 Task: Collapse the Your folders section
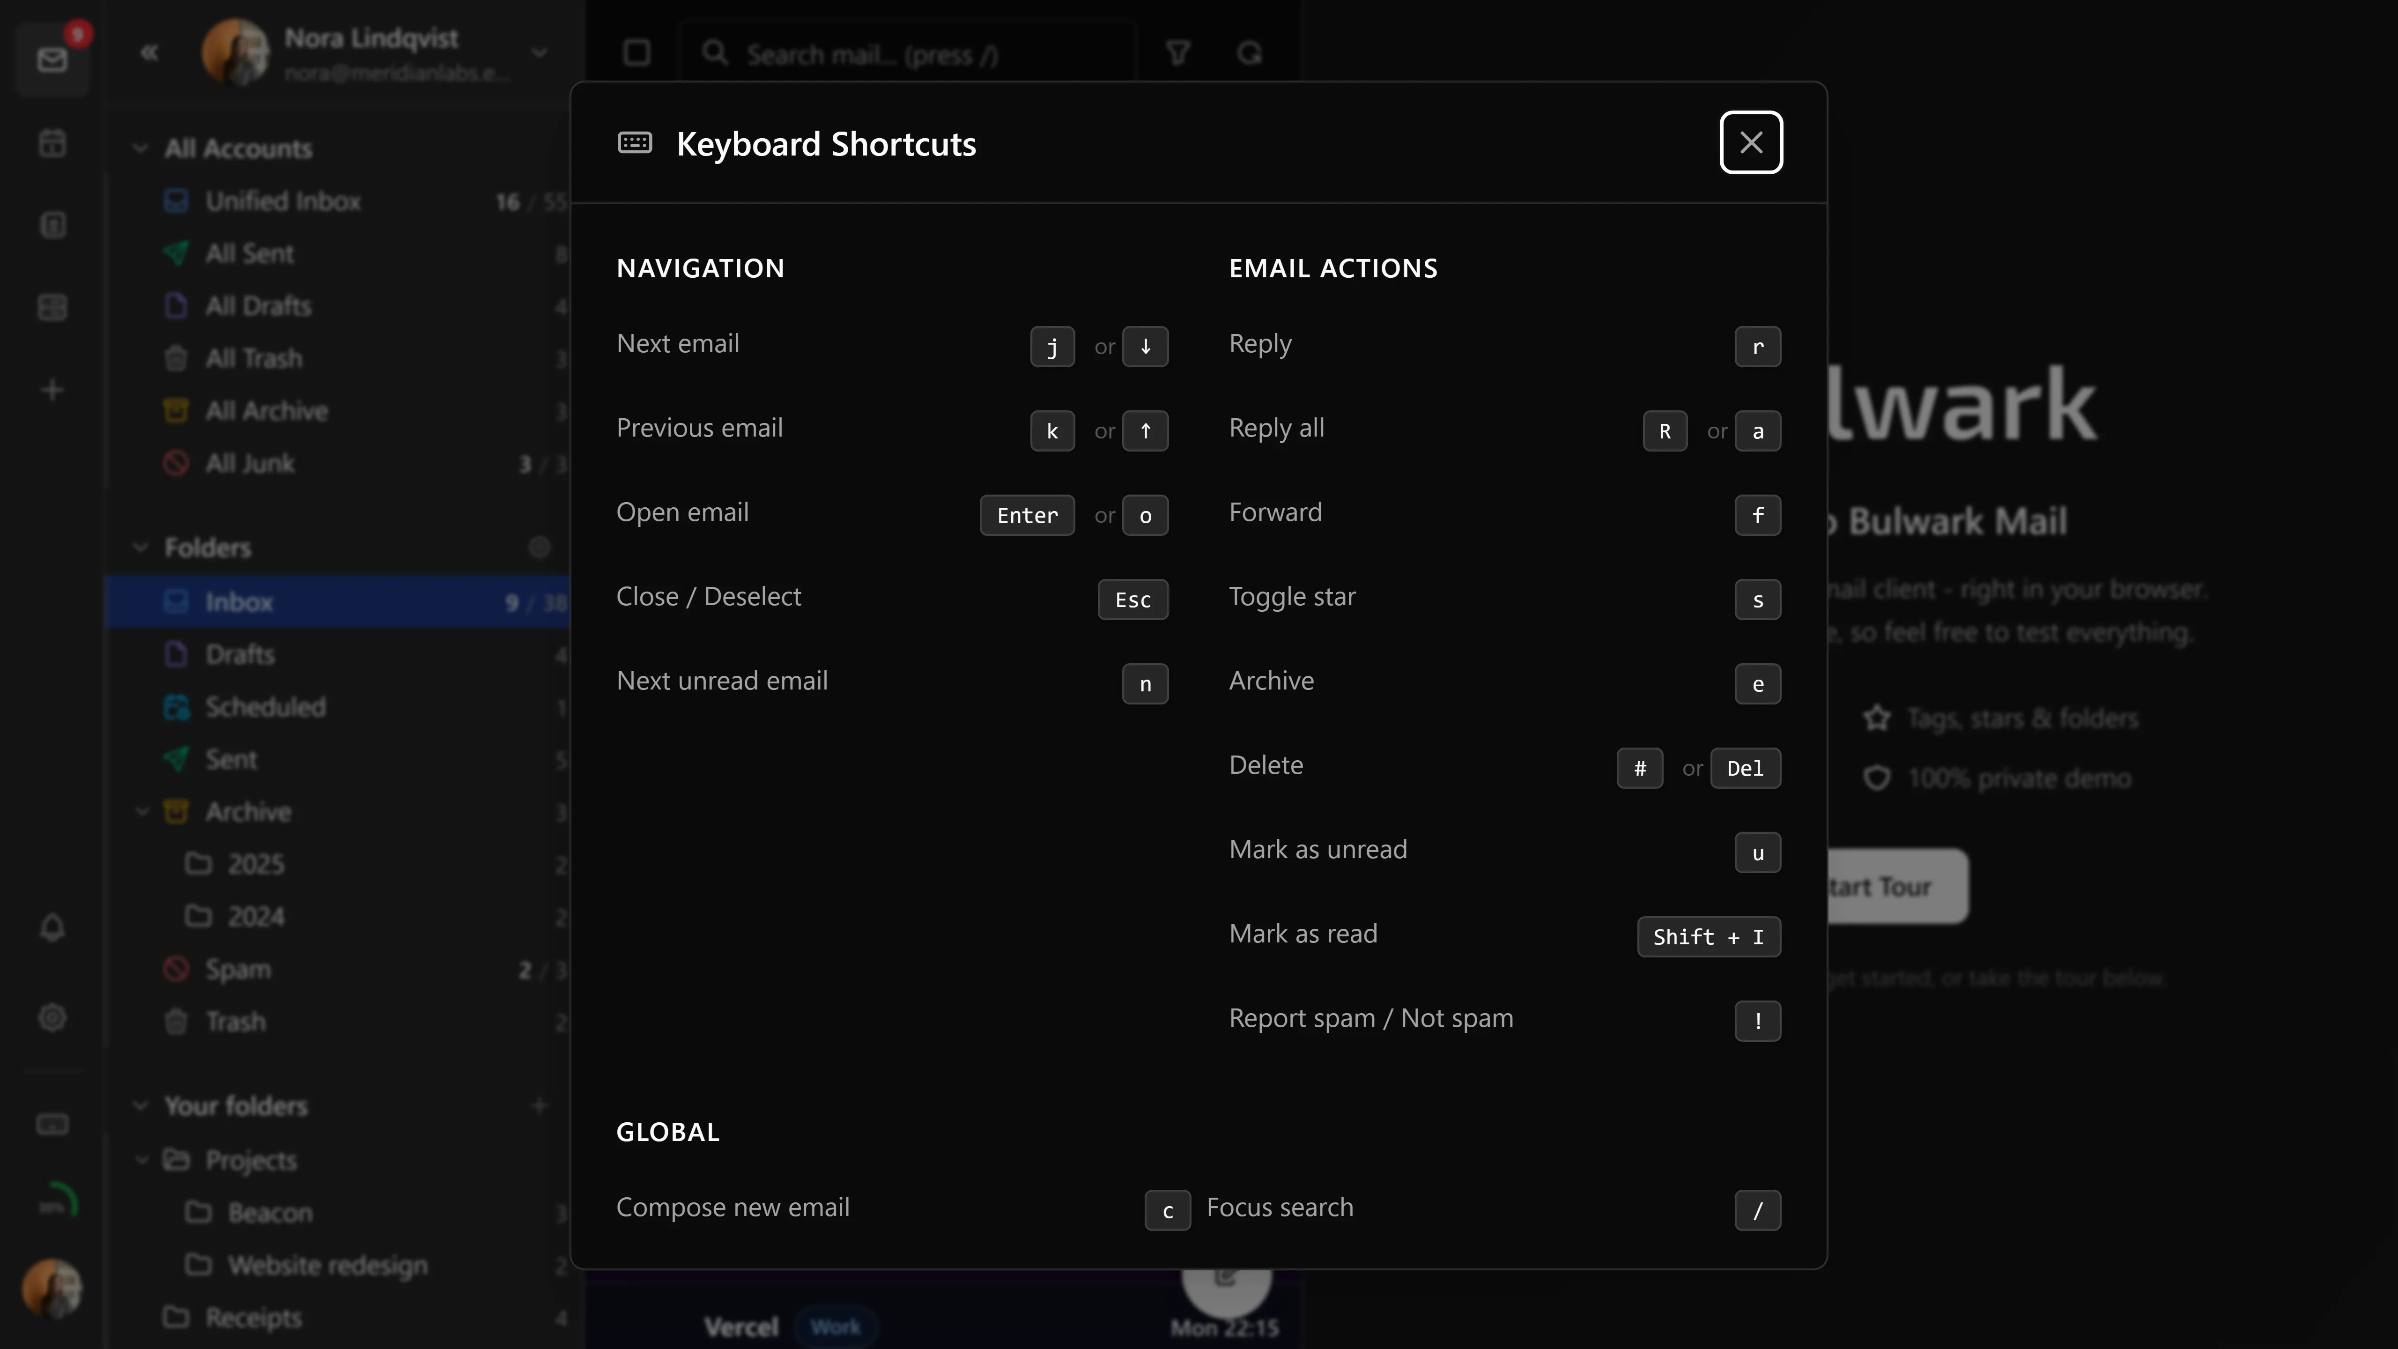coord(141,1106)
